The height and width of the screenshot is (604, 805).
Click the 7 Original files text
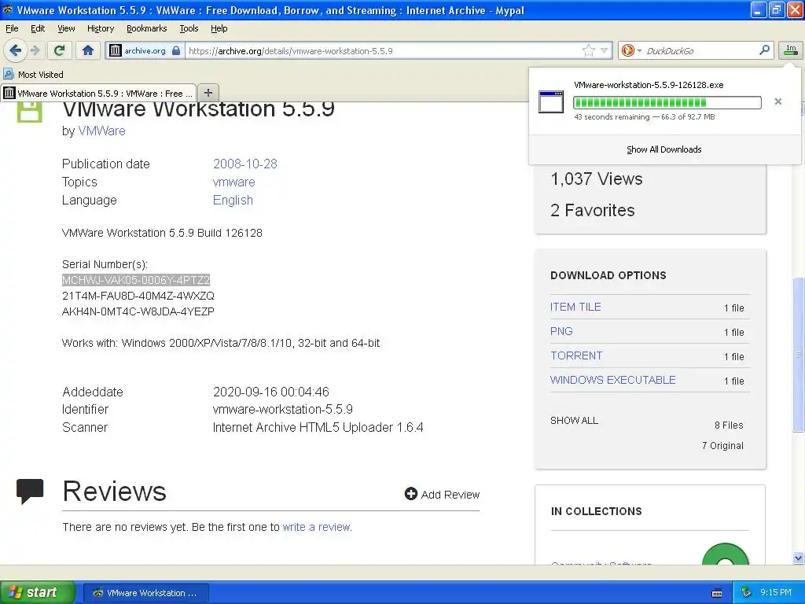[x=722, y=446]
